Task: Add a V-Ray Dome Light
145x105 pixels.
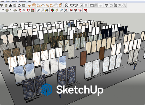Action: [52, 5]
